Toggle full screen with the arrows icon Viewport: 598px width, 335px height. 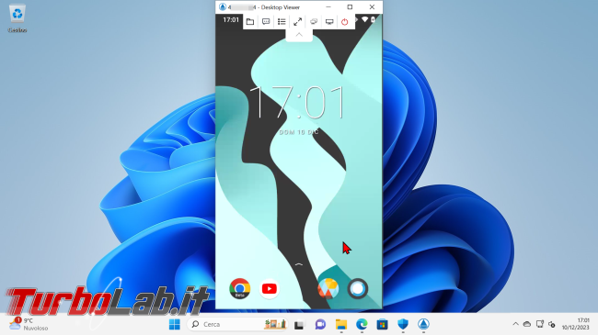click(x=297, y=22)
